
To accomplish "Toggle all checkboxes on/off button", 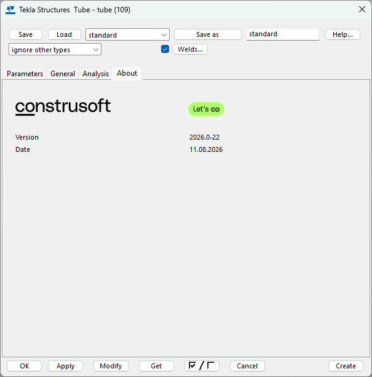I will pyautogui.click(x=202, y=366).
